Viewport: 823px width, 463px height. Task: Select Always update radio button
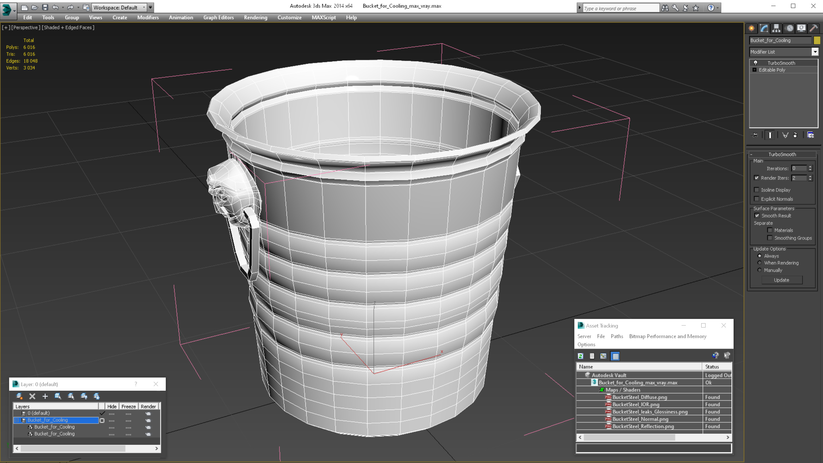760,256
